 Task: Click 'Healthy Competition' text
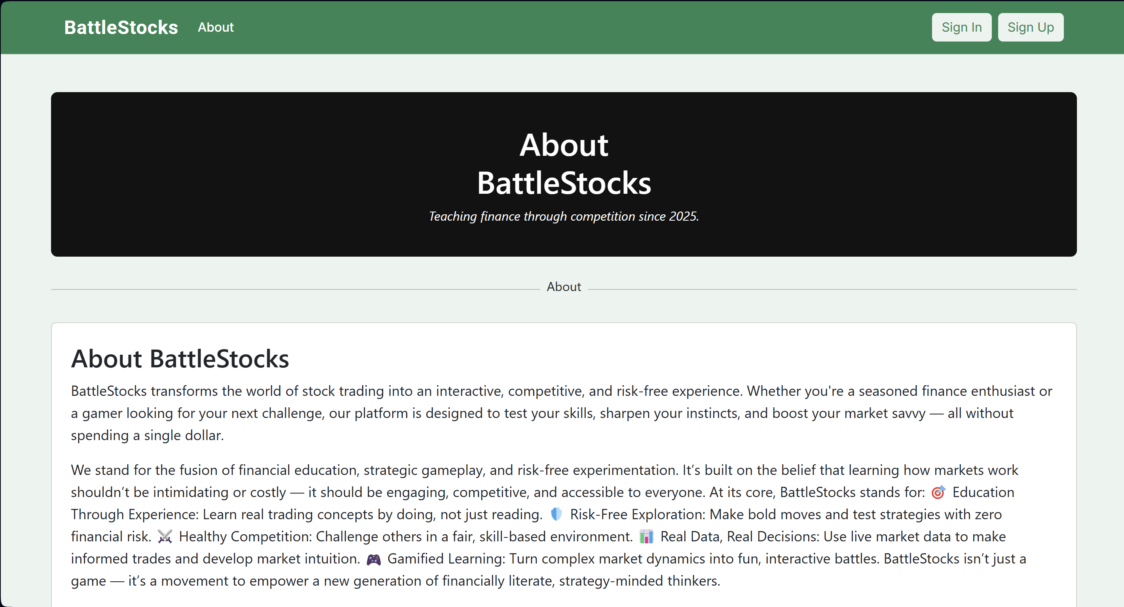tap(245, 537)
